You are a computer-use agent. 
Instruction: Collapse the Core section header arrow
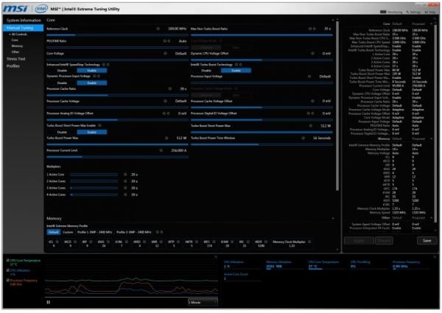click(333, 20)
